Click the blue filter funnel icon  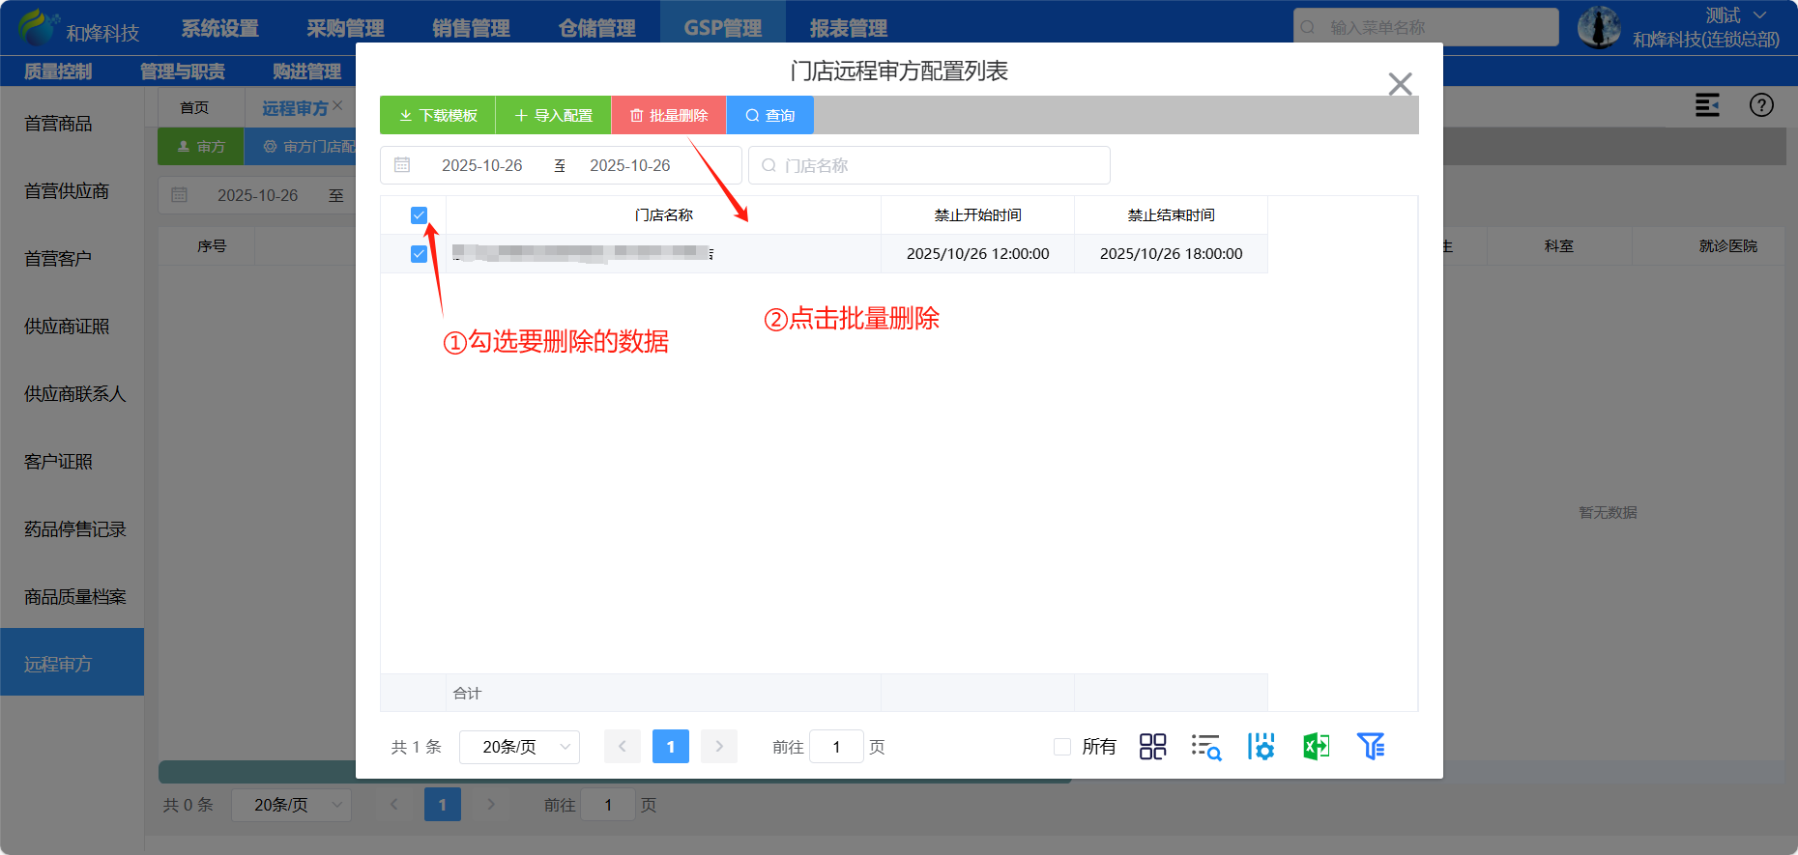1371,747
